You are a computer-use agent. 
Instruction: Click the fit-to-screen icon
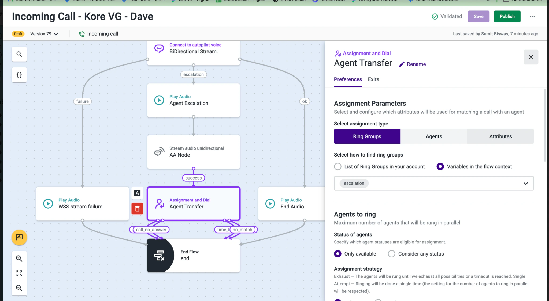(19, 273)
